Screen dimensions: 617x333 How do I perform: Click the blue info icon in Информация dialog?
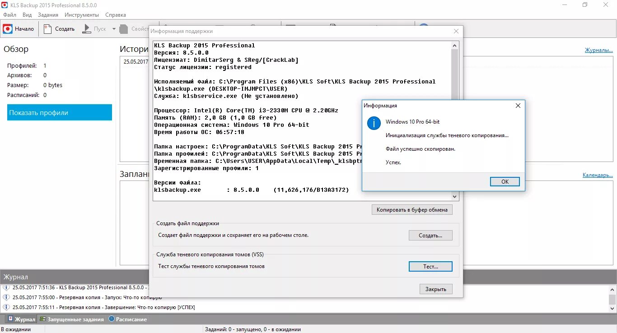tap(374, 123)
